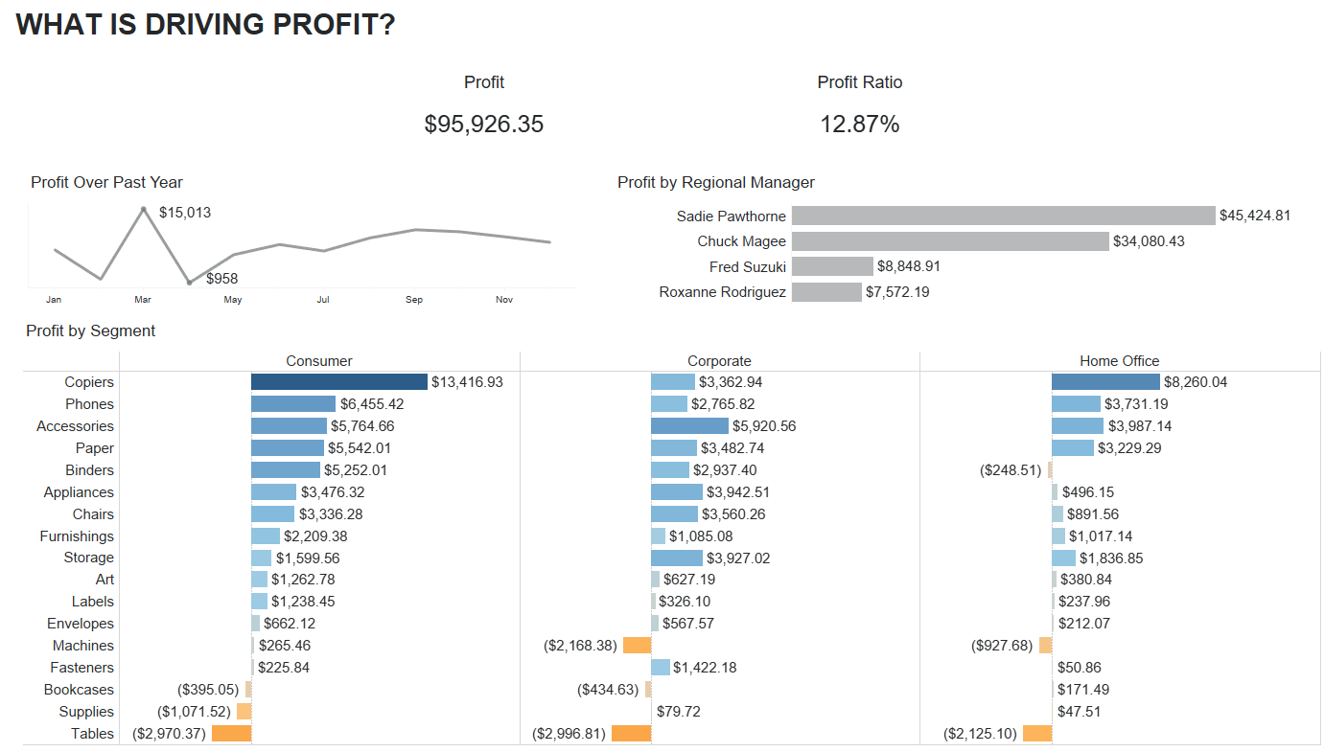Click Sadie Pawthorne's profit bar
The width and height of the screenshot is (1325, 752).
coord(1003,216)
